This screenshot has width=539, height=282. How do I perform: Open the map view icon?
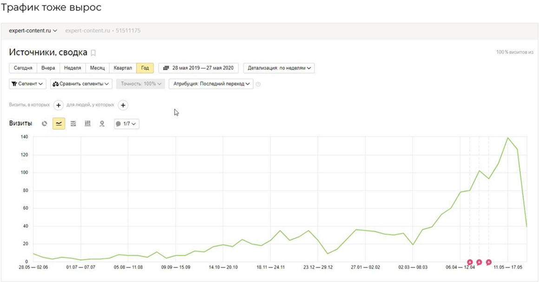(102, 124)
